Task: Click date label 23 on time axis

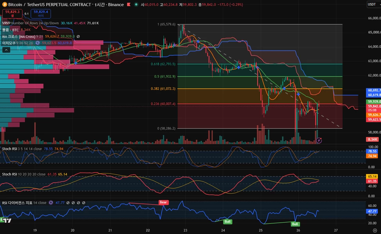Action: click(185, 230)
